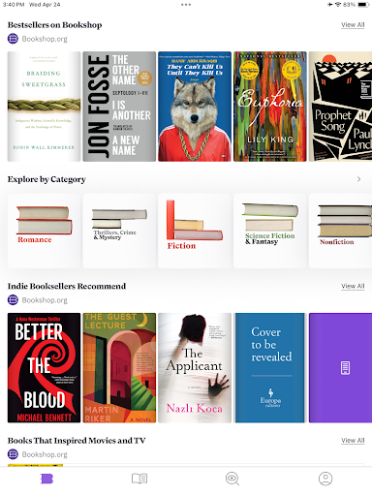The image size is (372, 496).
Task: Choose Science Fiction & Fantasy category
Action: pos(270,231)
